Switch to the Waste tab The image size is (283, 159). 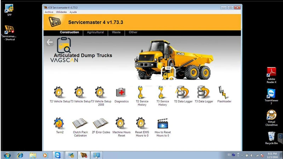click(x=116, y=32)
